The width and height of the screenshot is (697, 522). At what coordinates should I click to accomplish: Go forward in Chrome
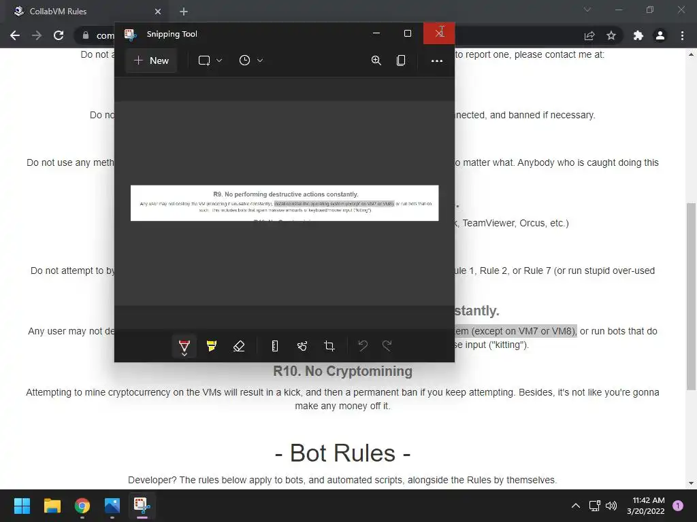[37, 35]
